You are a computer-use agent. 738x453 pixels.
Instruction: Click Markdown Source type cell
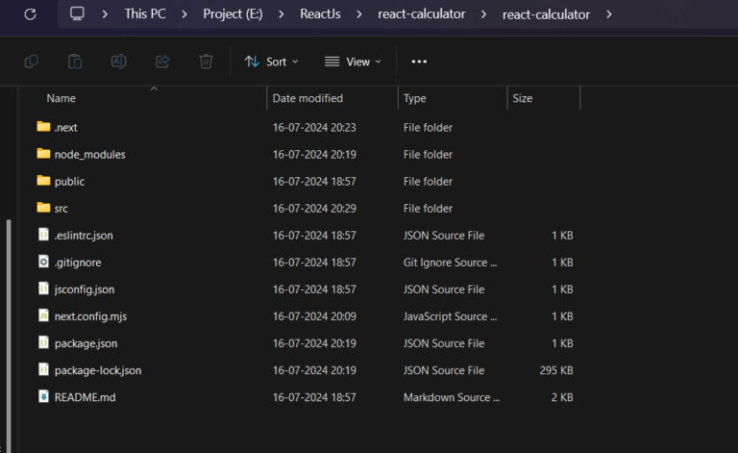452,397
